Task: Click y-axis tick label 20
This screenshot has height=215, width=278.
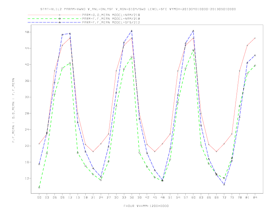Action: click(27, 146)
